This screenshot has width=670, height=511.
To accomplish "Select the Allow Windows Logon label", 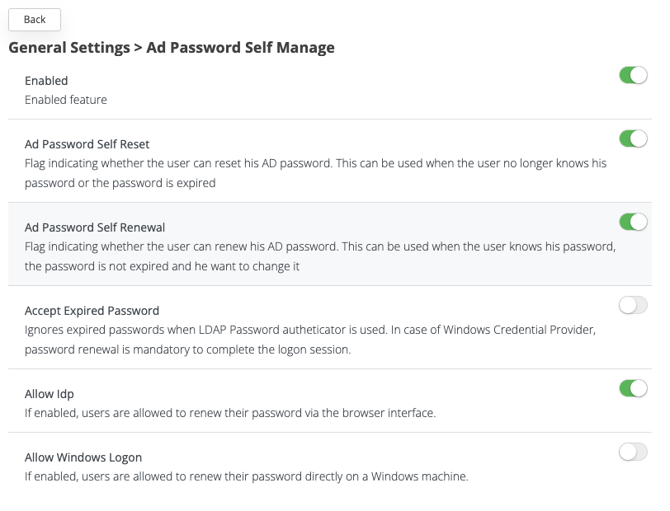I will 83,457.
